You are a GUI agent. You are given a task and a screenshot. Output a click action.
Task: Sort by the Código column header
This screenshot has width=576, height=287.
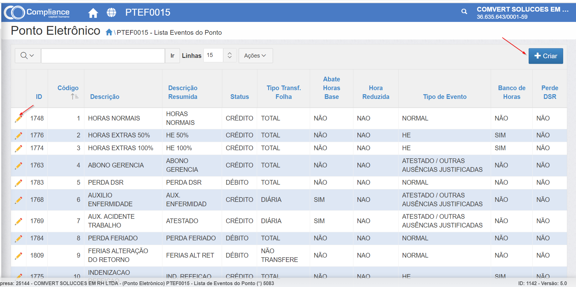click(x=68, y=88)
